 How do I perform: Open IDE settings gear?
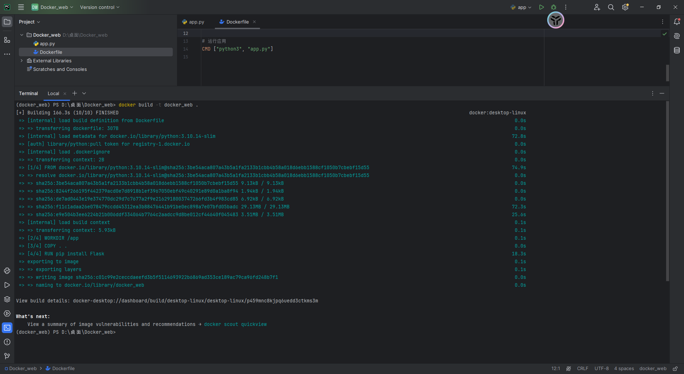(625, 7)
